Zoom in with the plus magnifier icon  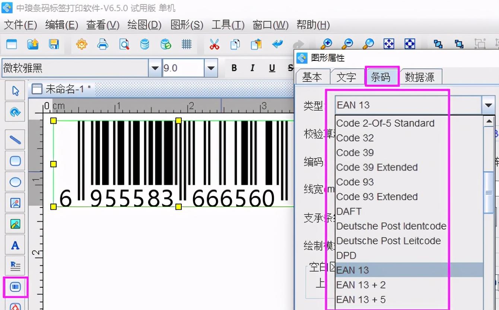coord(327,44)
